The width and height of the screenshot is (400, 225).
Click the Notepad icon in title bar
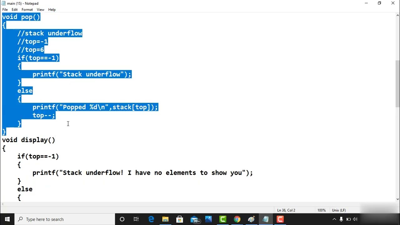point(3,3)
